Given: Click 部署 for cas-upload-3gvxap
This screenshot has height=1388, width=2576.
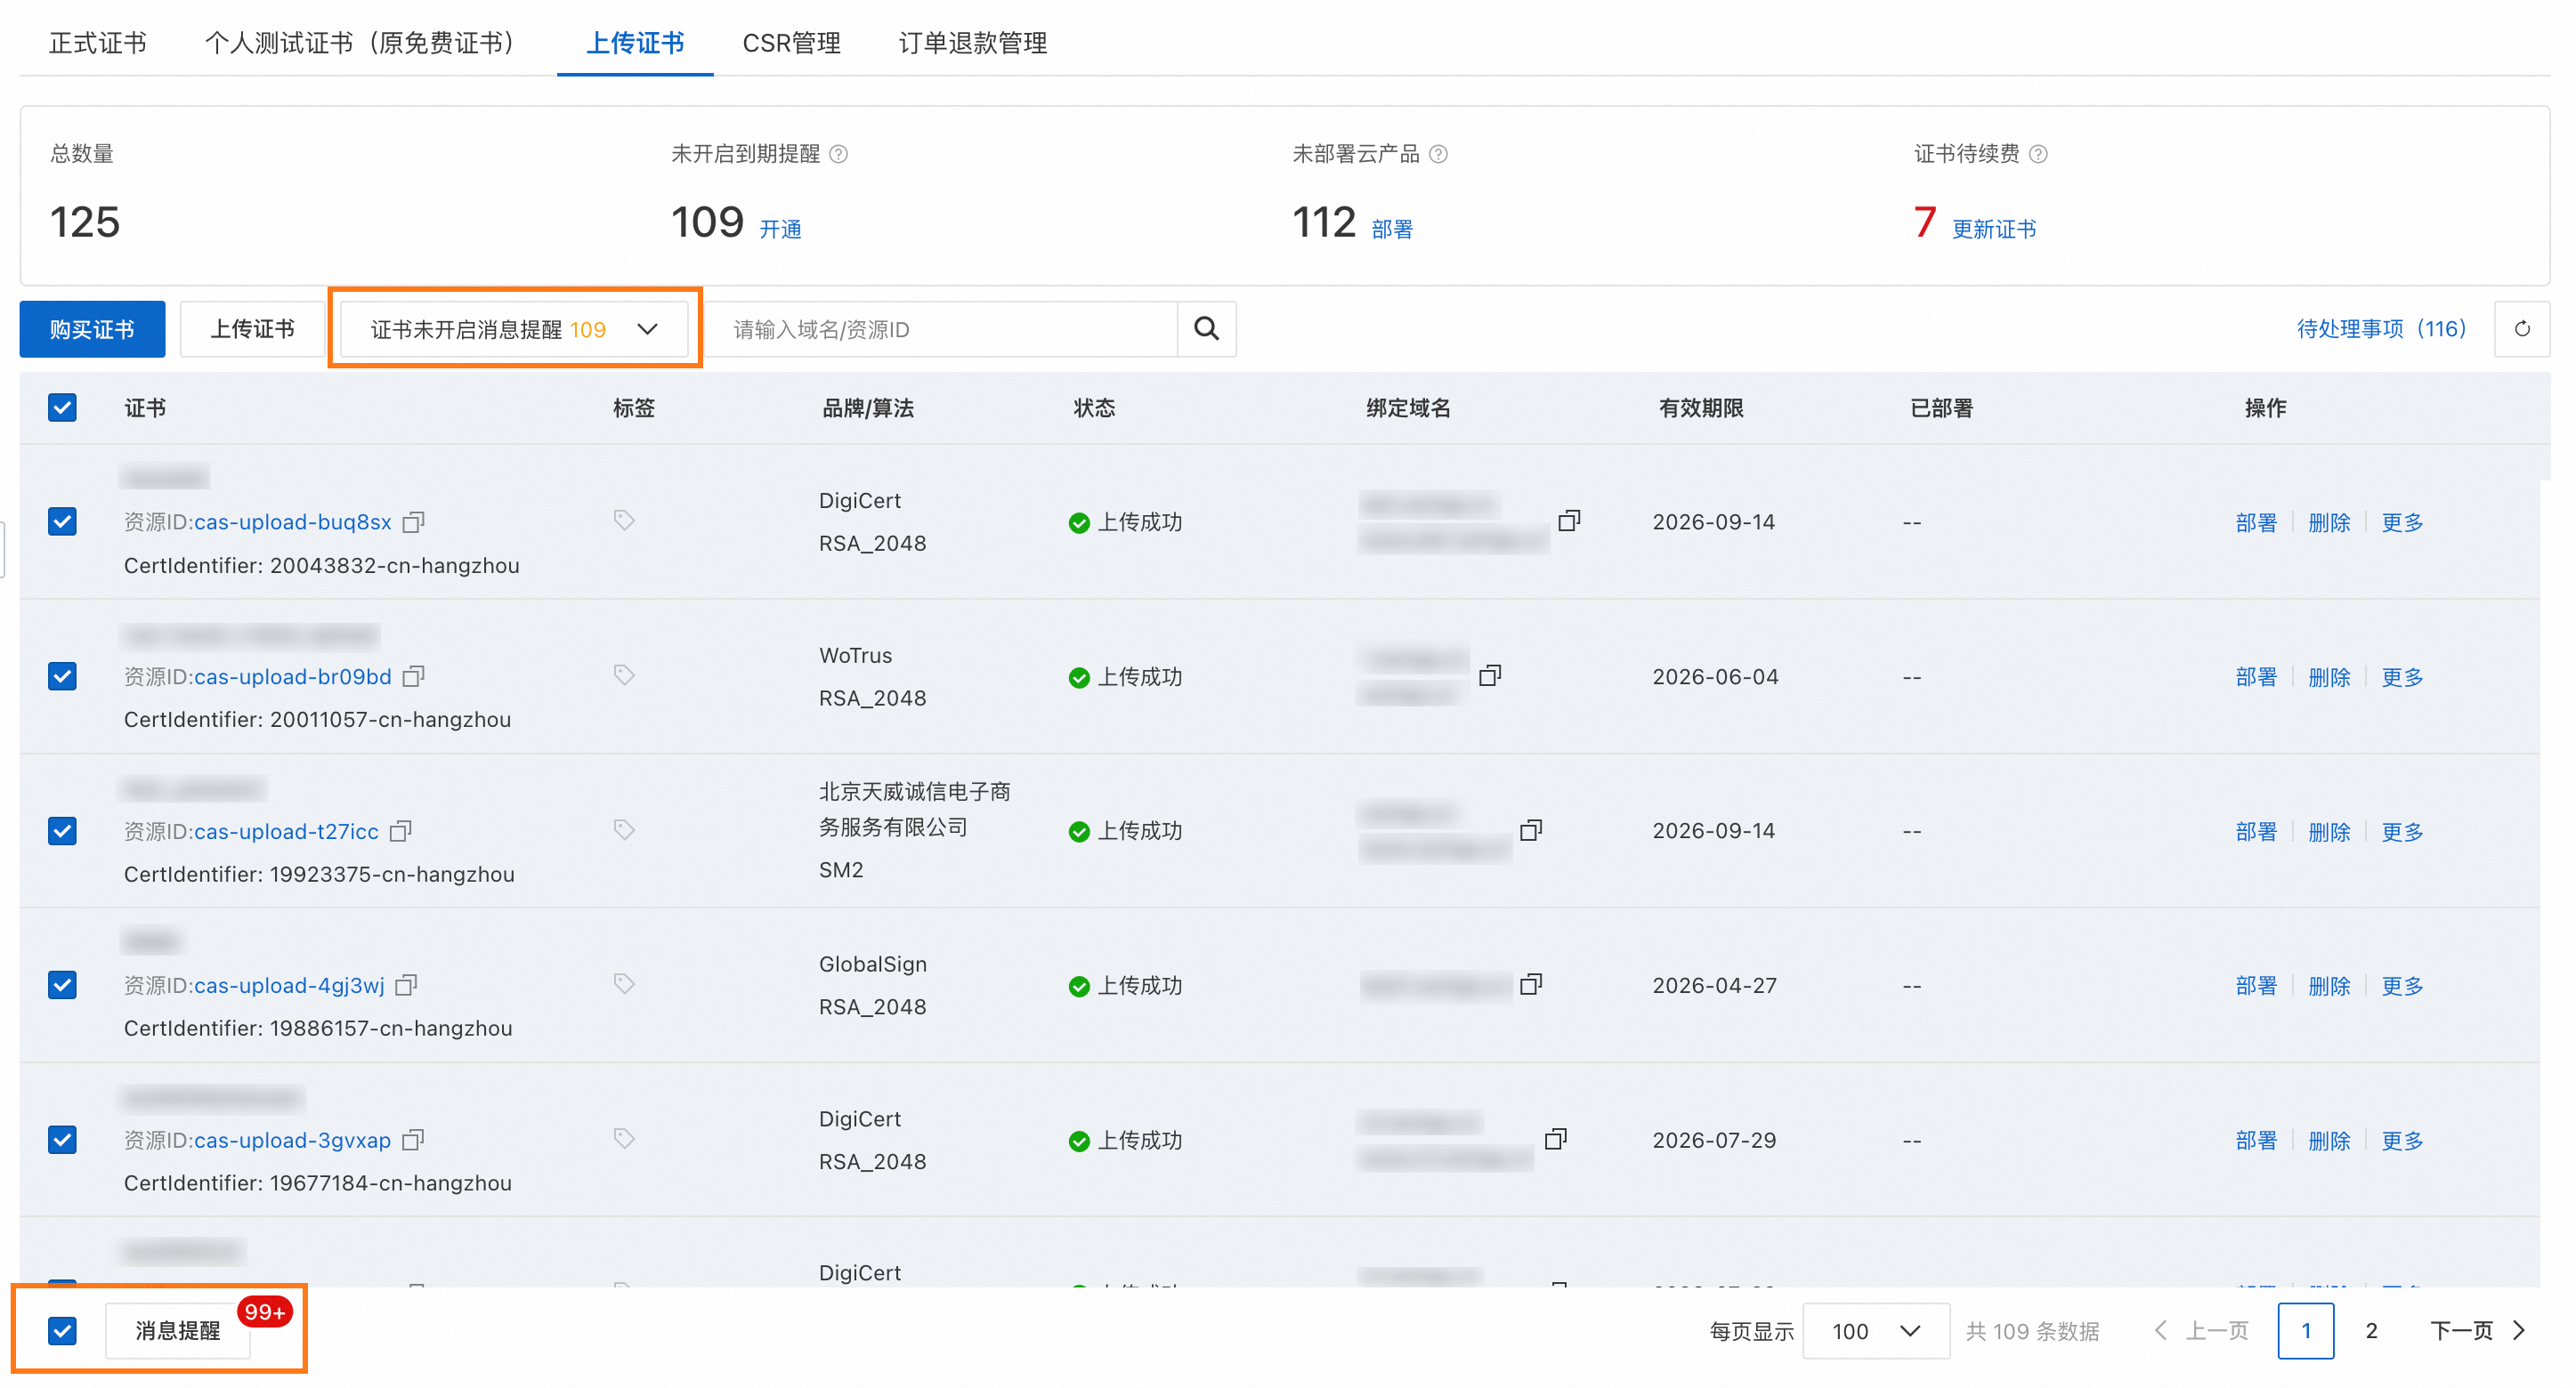Looking at the screenshot, I should click(x=2256, y=1142).
